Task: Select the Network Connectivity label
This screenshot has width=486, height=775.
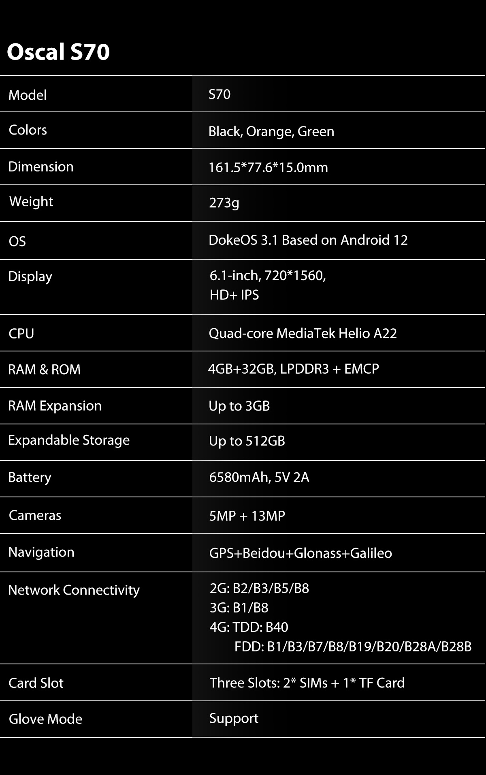Action: [x=74, y=590]
